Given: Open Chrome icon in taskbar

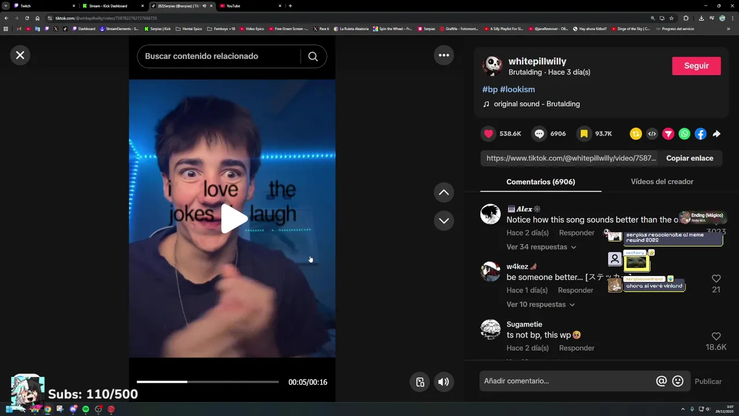Looking at the screenshot, I should pos(47,409).
